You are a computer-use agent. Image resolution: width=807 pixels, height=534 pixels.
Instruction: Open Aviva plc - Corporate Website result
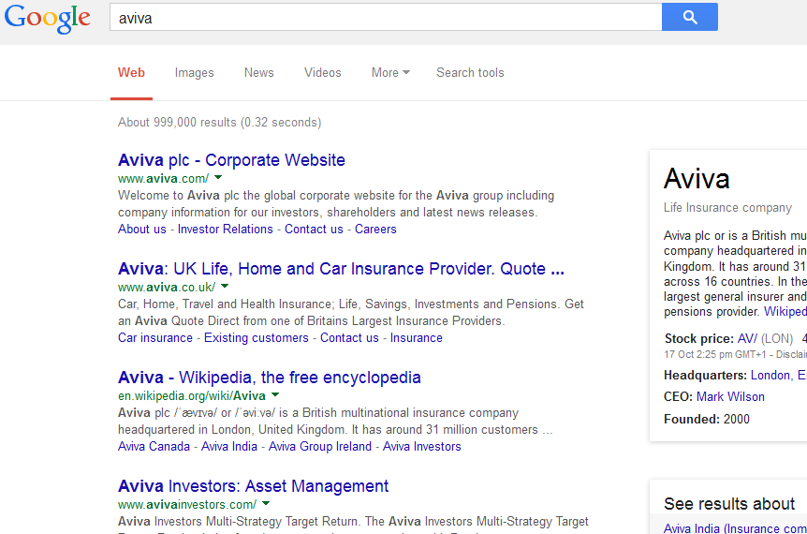click(x=231, y=160)
